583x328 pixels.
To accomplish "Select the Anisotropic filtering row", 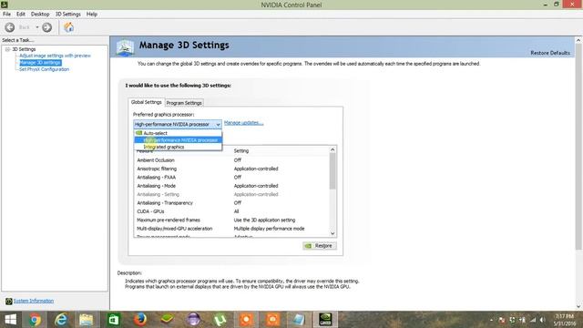I will coord(231,169).
